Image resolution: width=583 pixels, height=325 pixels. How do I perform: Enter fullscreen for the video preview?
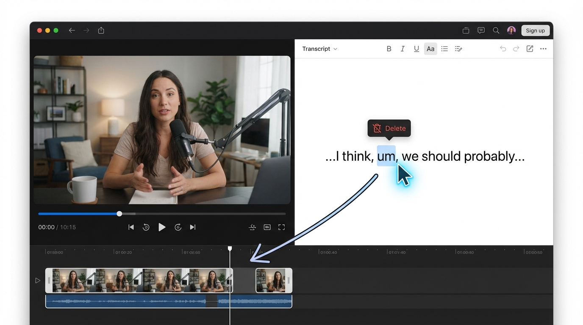point(281,227)
